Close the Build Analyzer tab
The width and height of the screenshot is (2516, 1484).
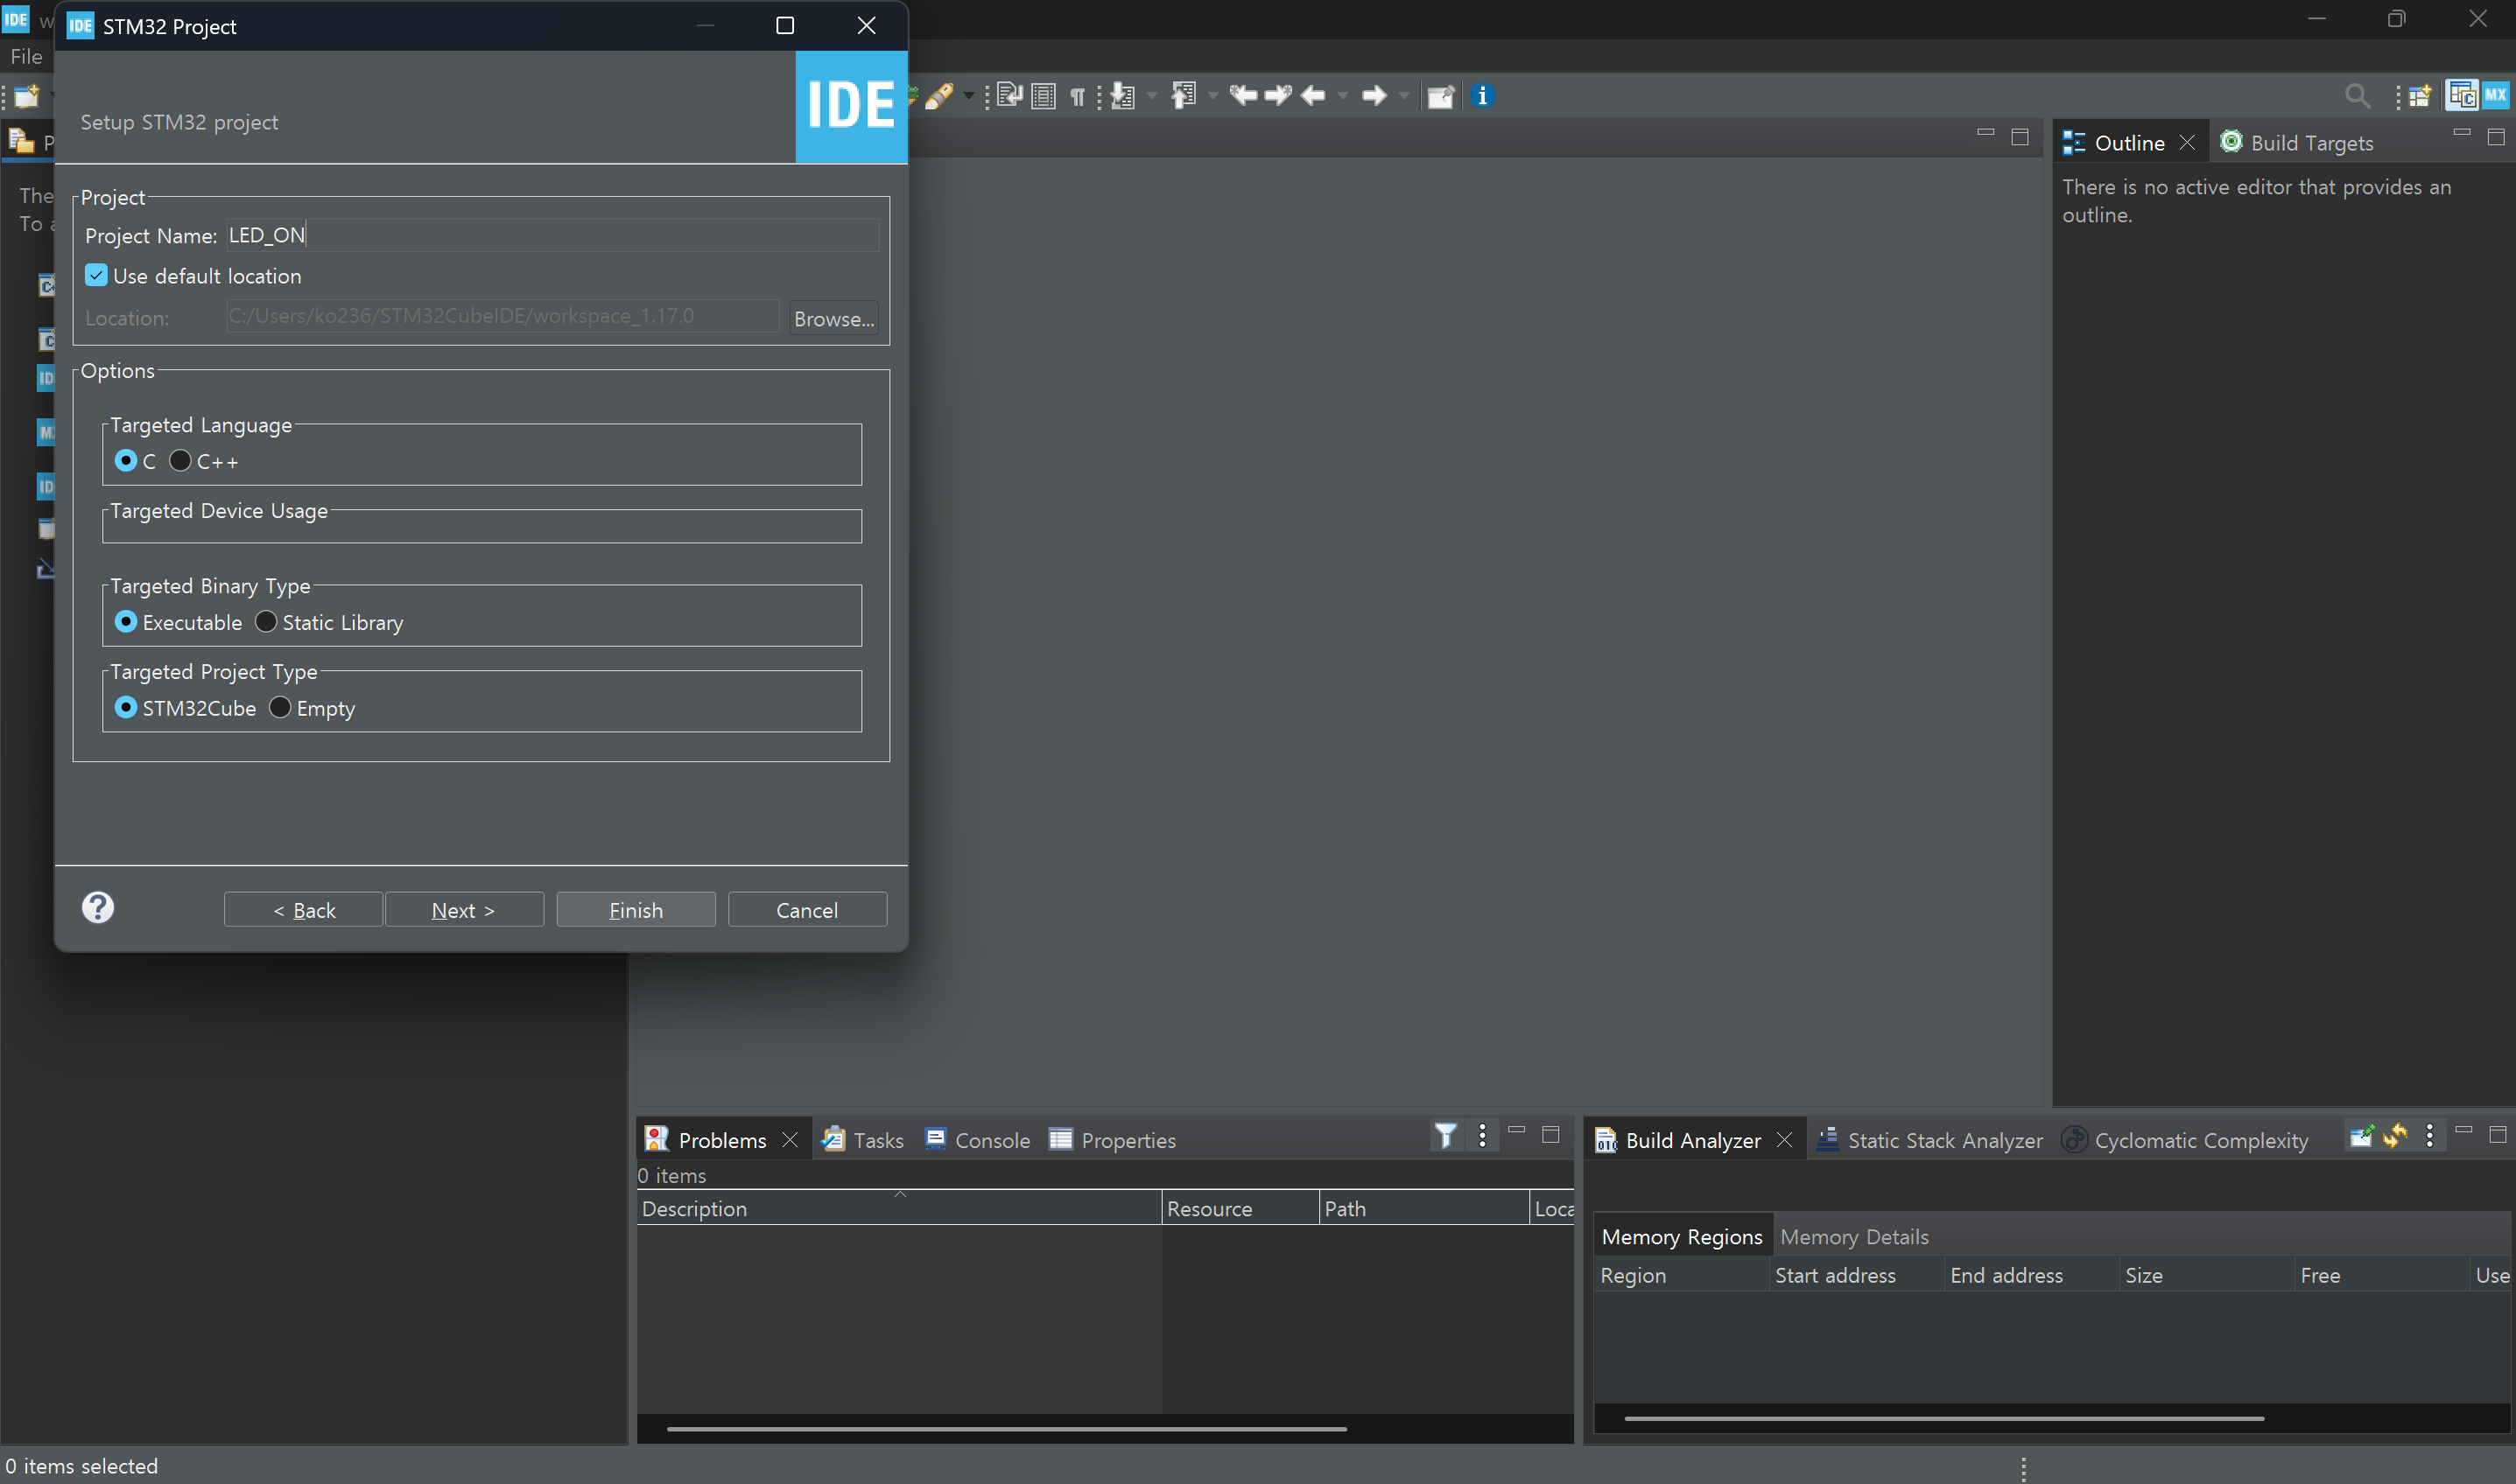[x=1785, y=1140]
